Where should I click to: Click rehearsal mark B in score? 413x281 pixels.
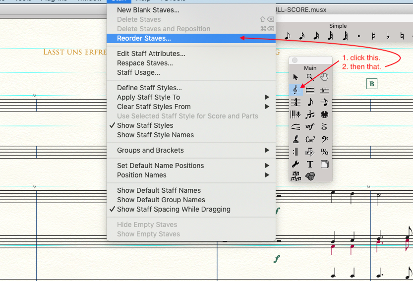372,84
